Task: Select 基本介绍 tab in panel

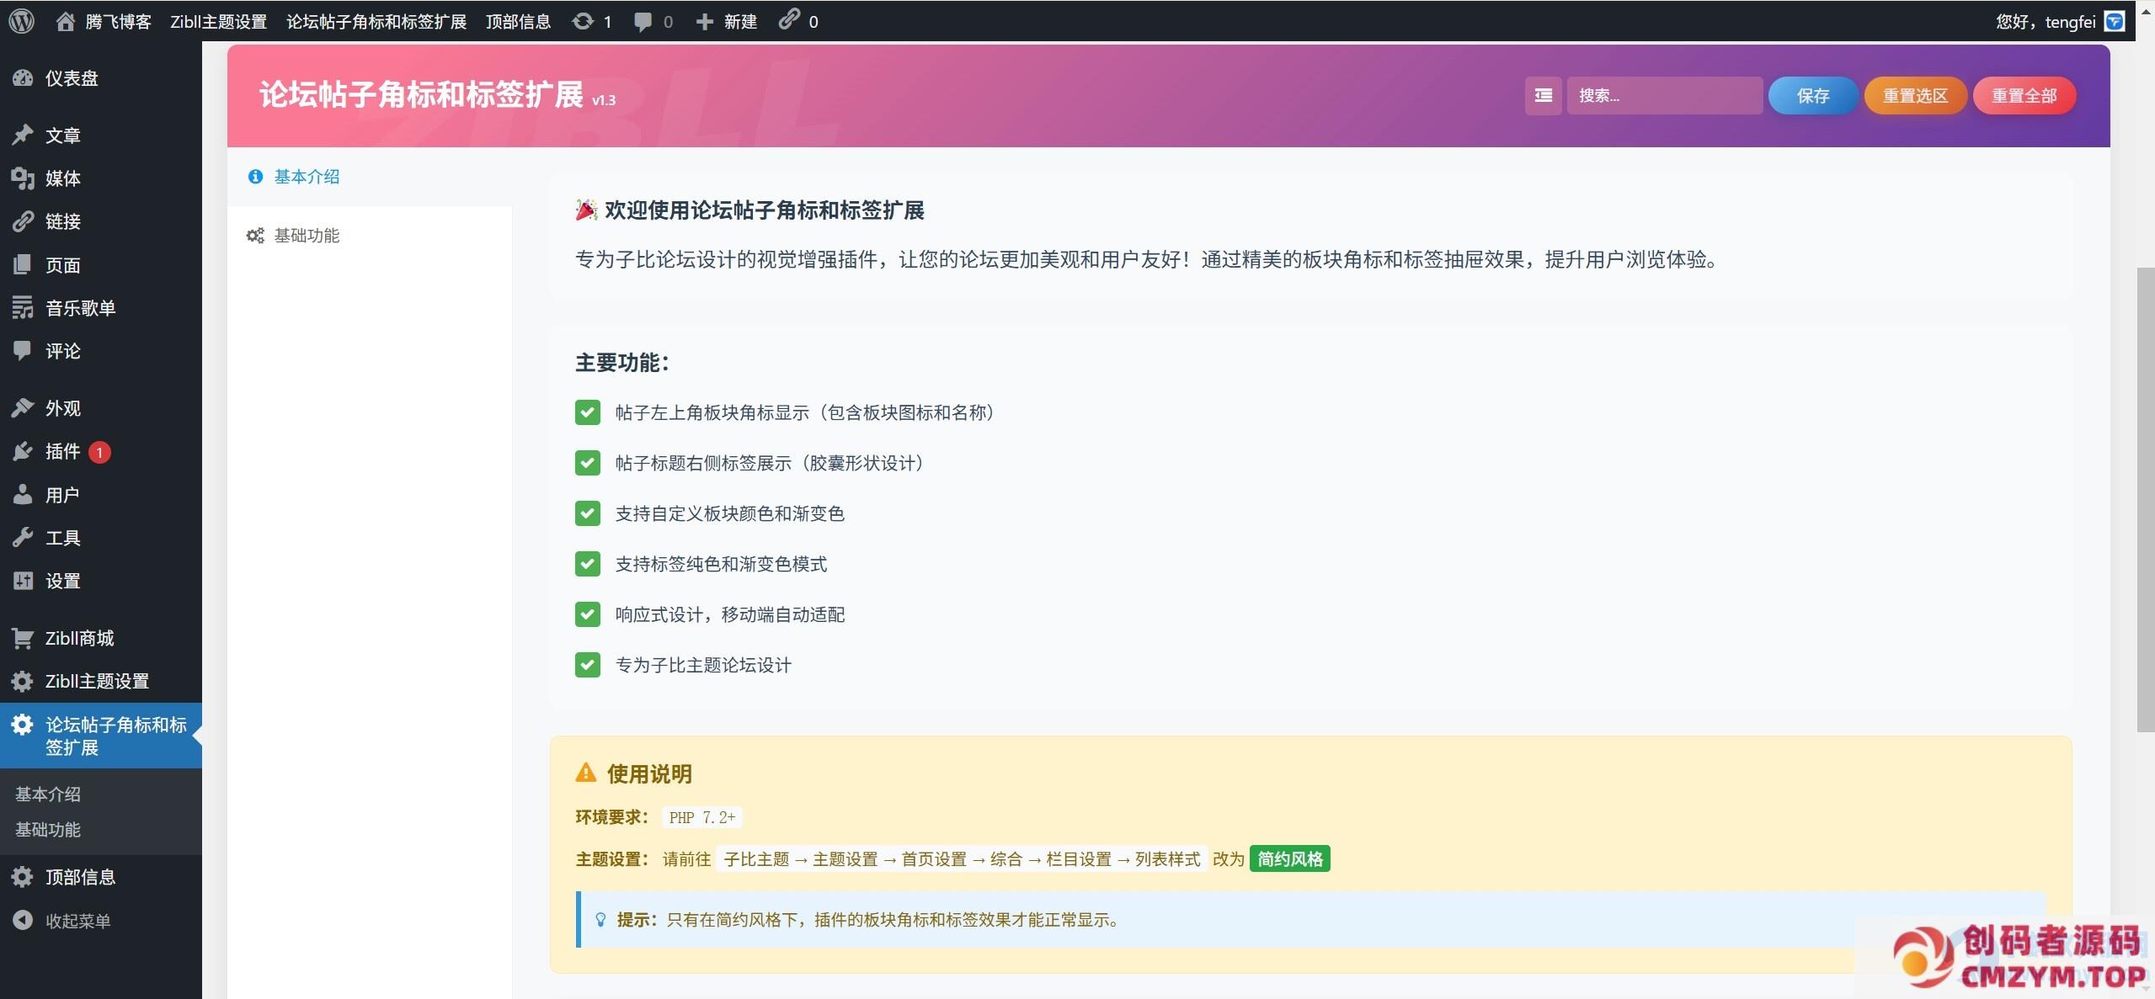Action: click(307, 177)
